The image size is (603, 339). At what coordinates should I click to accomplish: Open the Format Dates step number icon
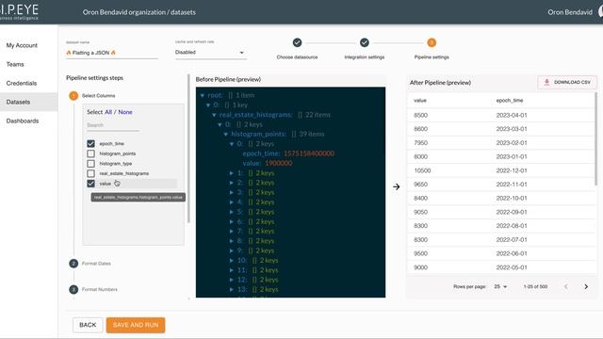pos(73,264)
